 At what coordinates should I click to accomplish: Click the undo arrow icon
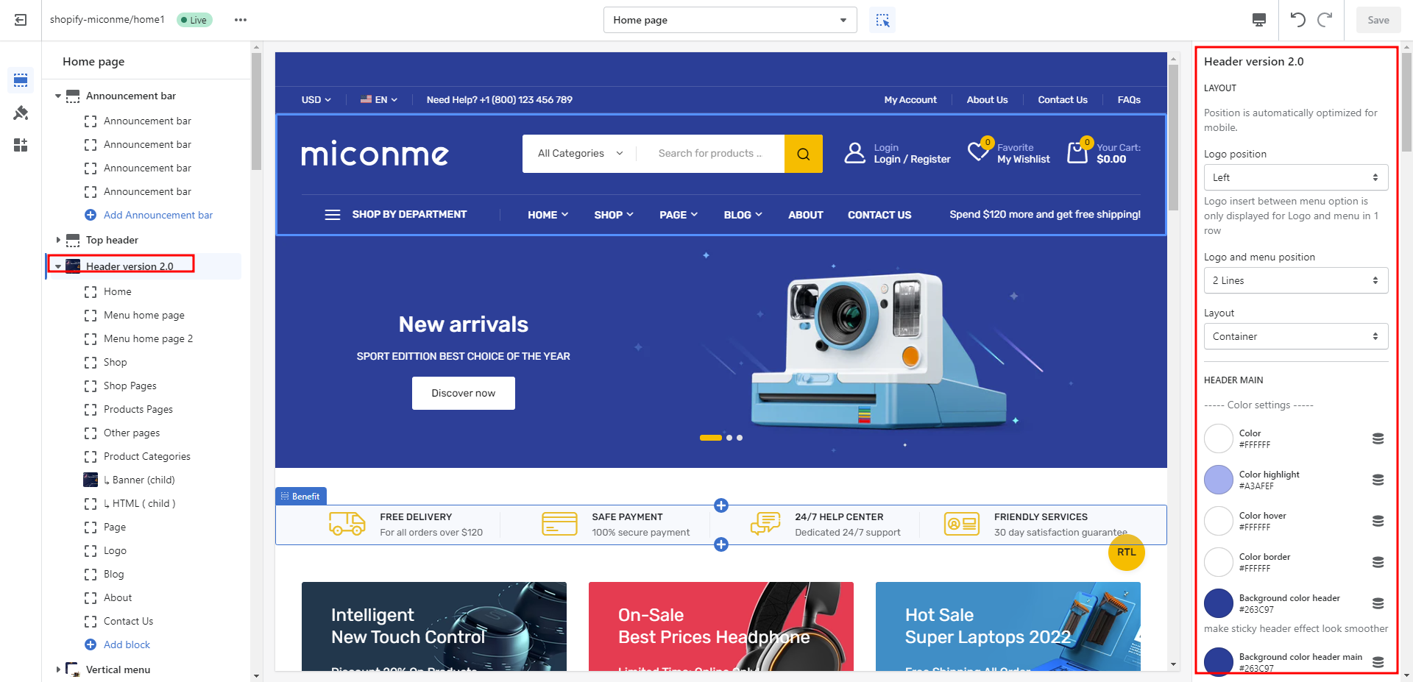pyautogui.click(x=1297, y=20)
